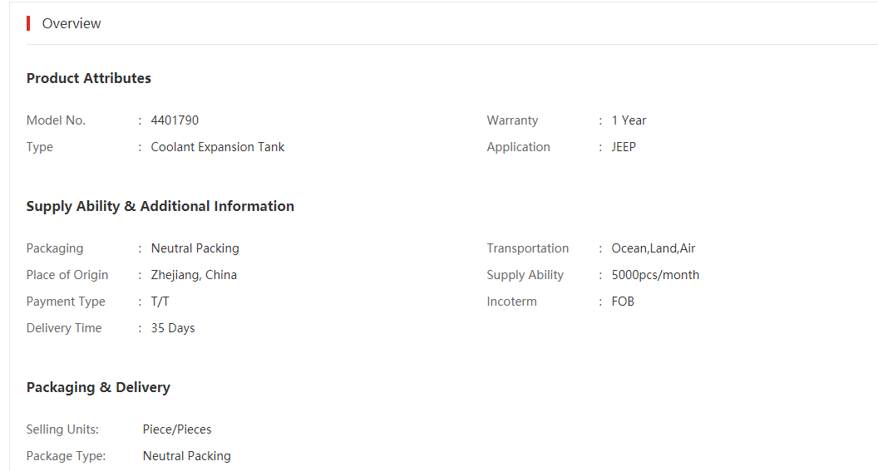Click the T/T payment type value
This screenshot has height=471, width=878.
(160, 302)
